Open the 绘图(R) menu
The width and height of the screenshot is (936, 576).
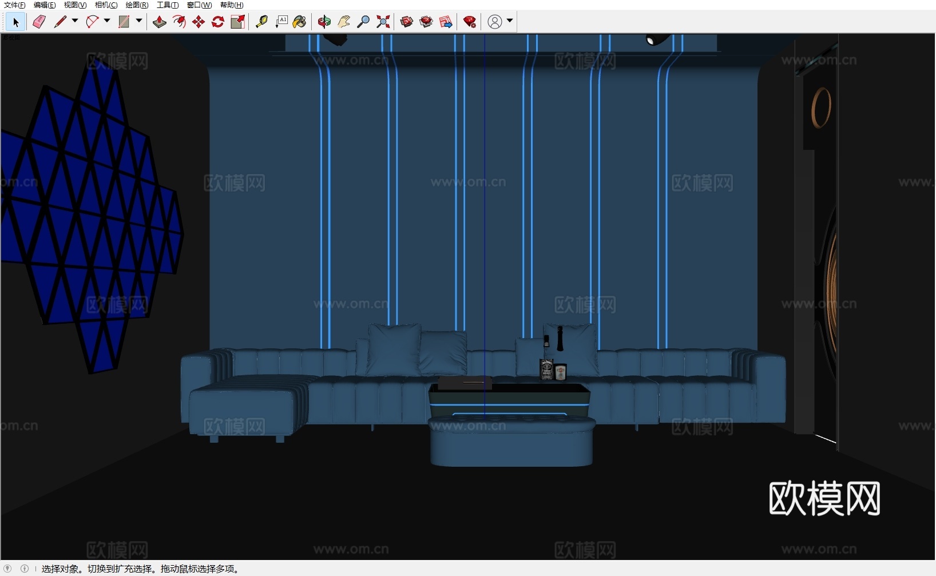tap(137, 5)
